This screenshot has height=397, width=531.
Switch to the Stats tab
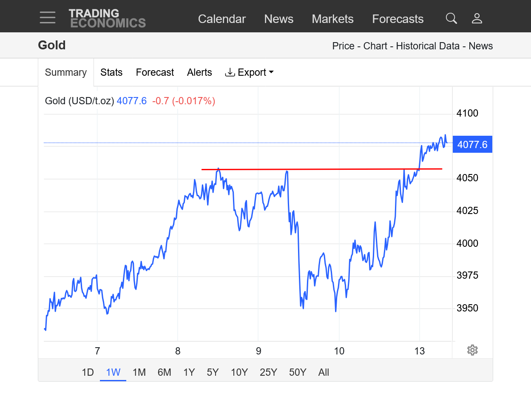pos(111,72)
